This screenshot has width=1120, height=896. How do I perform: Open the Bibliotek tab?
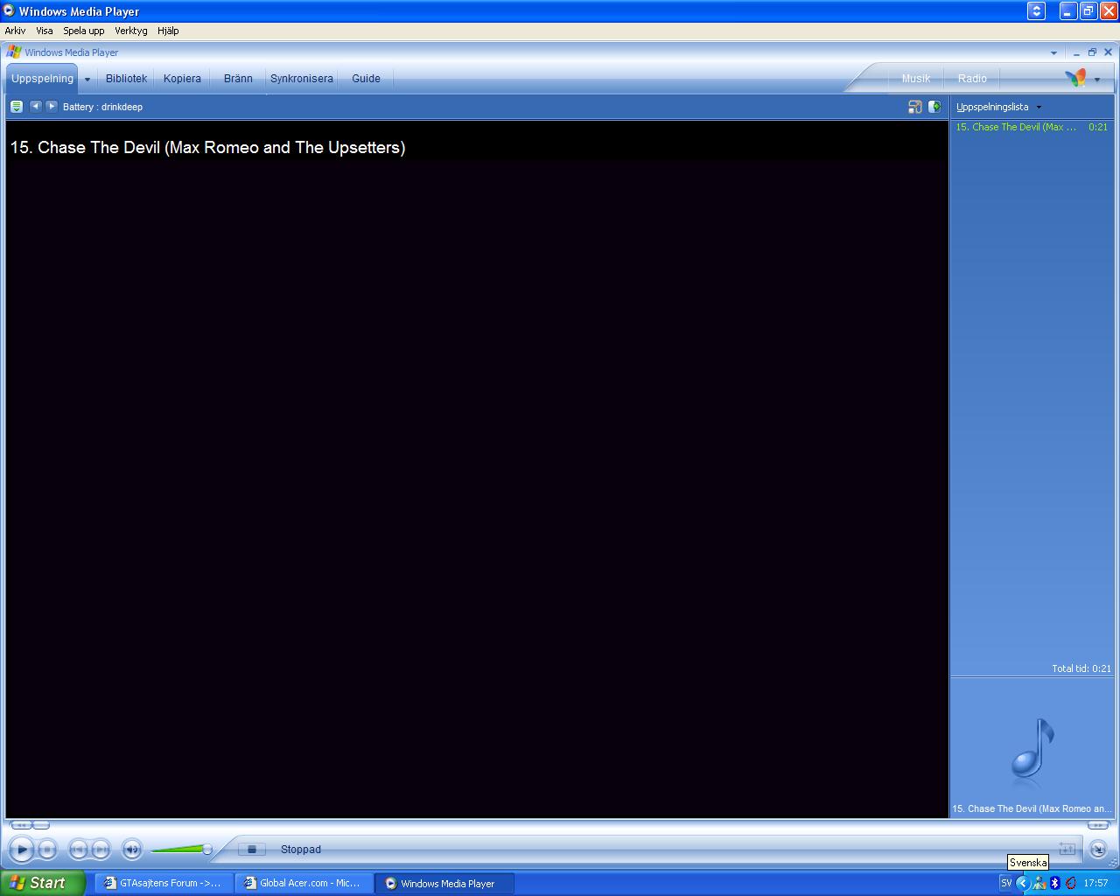126,78
